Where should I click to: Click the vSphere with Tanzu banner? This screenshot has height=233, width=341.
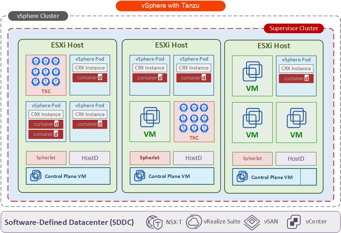170,6
